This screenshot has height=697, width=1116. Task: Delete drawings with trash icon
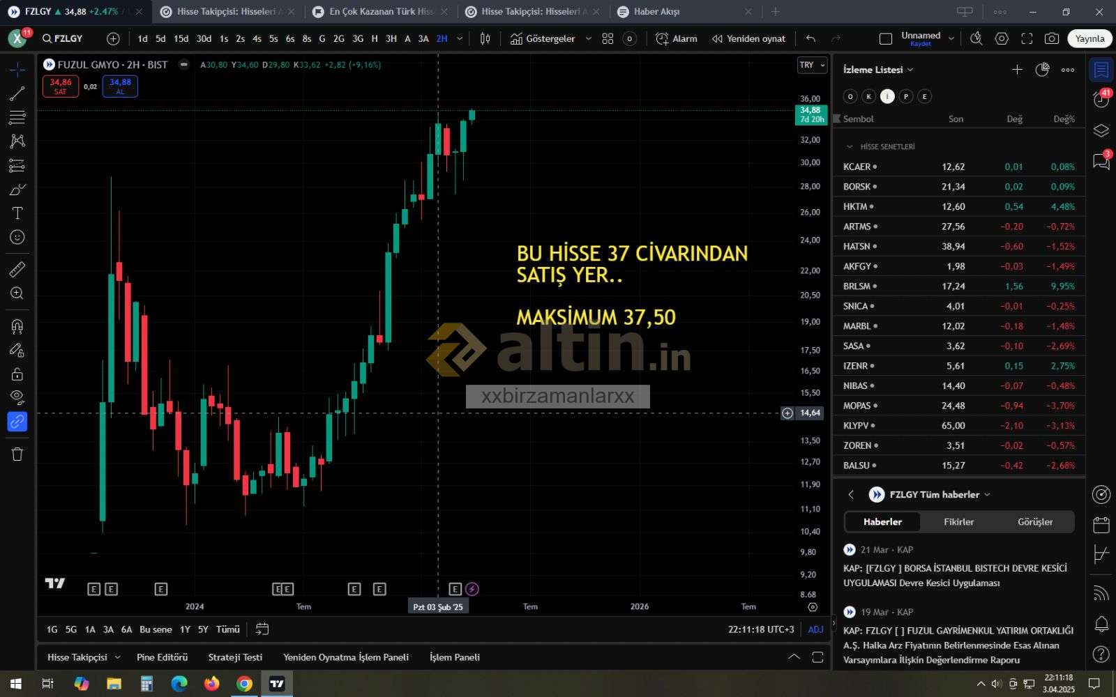click(17, 454)
